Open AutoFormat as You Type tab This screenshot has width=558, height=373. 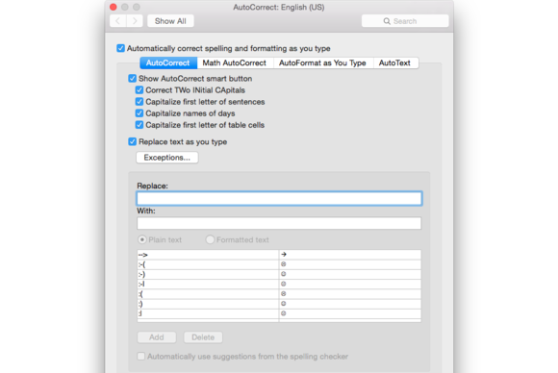coord(322,62)
